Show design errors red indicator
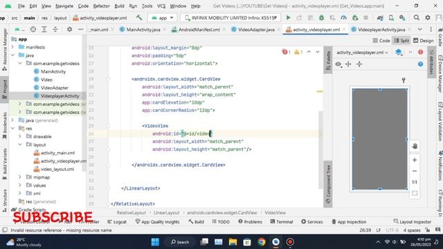The width and height of the screenshot is (443, 249). (420, 53)
